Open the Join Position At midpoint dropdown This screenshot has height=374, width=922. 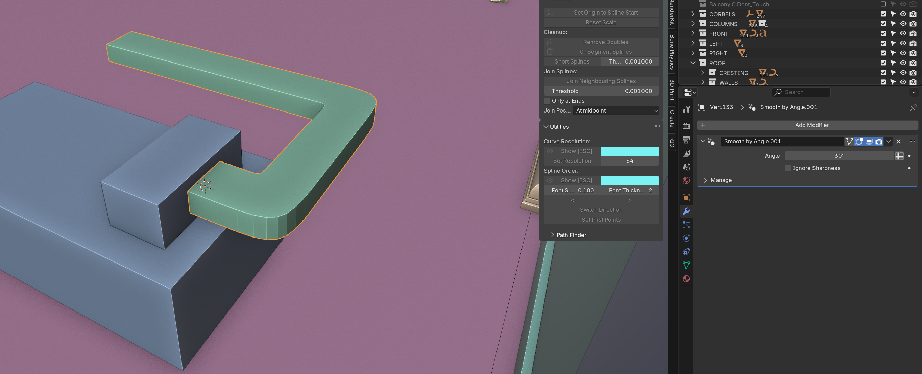tap(615, 110)
